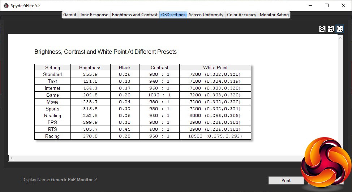The width and height of the screenshot is (352, 192).
Task: Select the Movie preset row label
Action: pos(52,102)
